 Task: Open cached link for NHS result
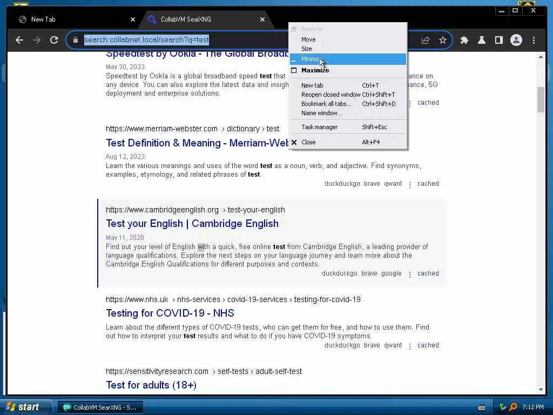click(x=428, y=345)
